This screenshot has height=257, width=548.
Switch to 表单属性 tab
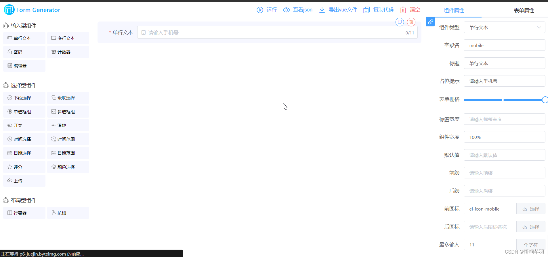524,11
